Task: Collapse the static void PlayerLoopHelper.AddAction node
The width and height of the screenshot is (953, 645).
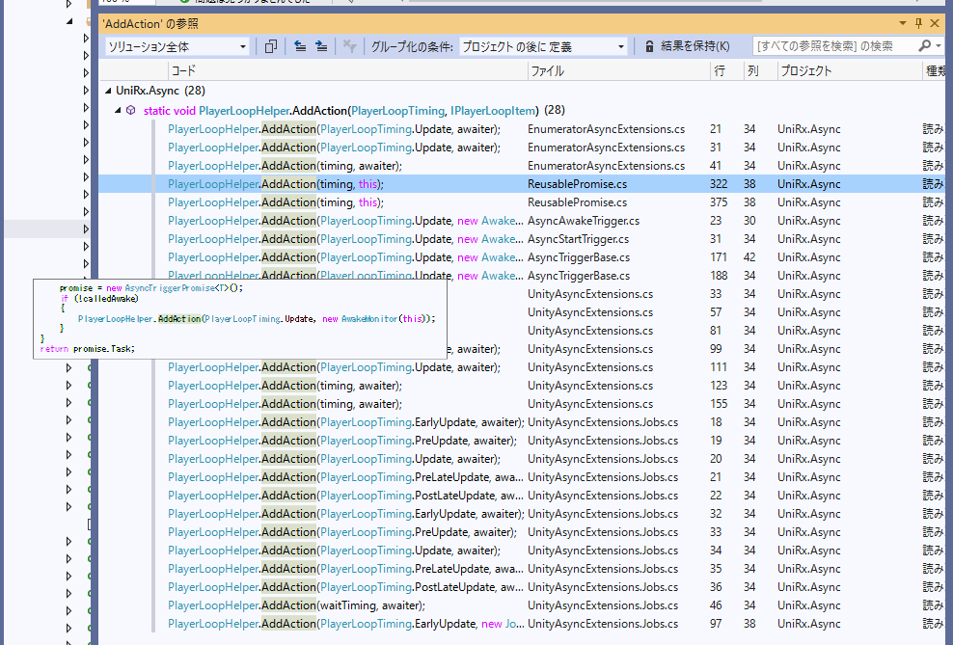Action: coord(118,111)
